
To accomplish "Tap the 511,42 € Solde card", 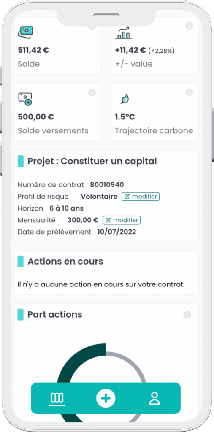I will click(57, 46).
